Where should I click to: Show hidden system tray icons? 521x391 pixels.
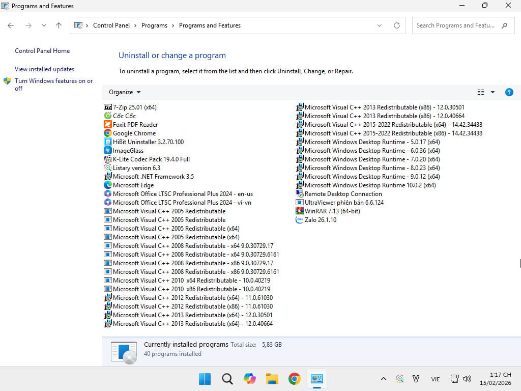384,379
